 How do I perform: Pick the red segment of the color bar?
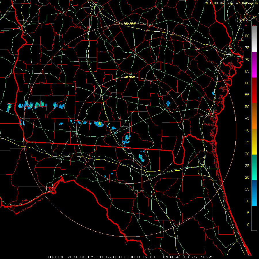point(254,90)
